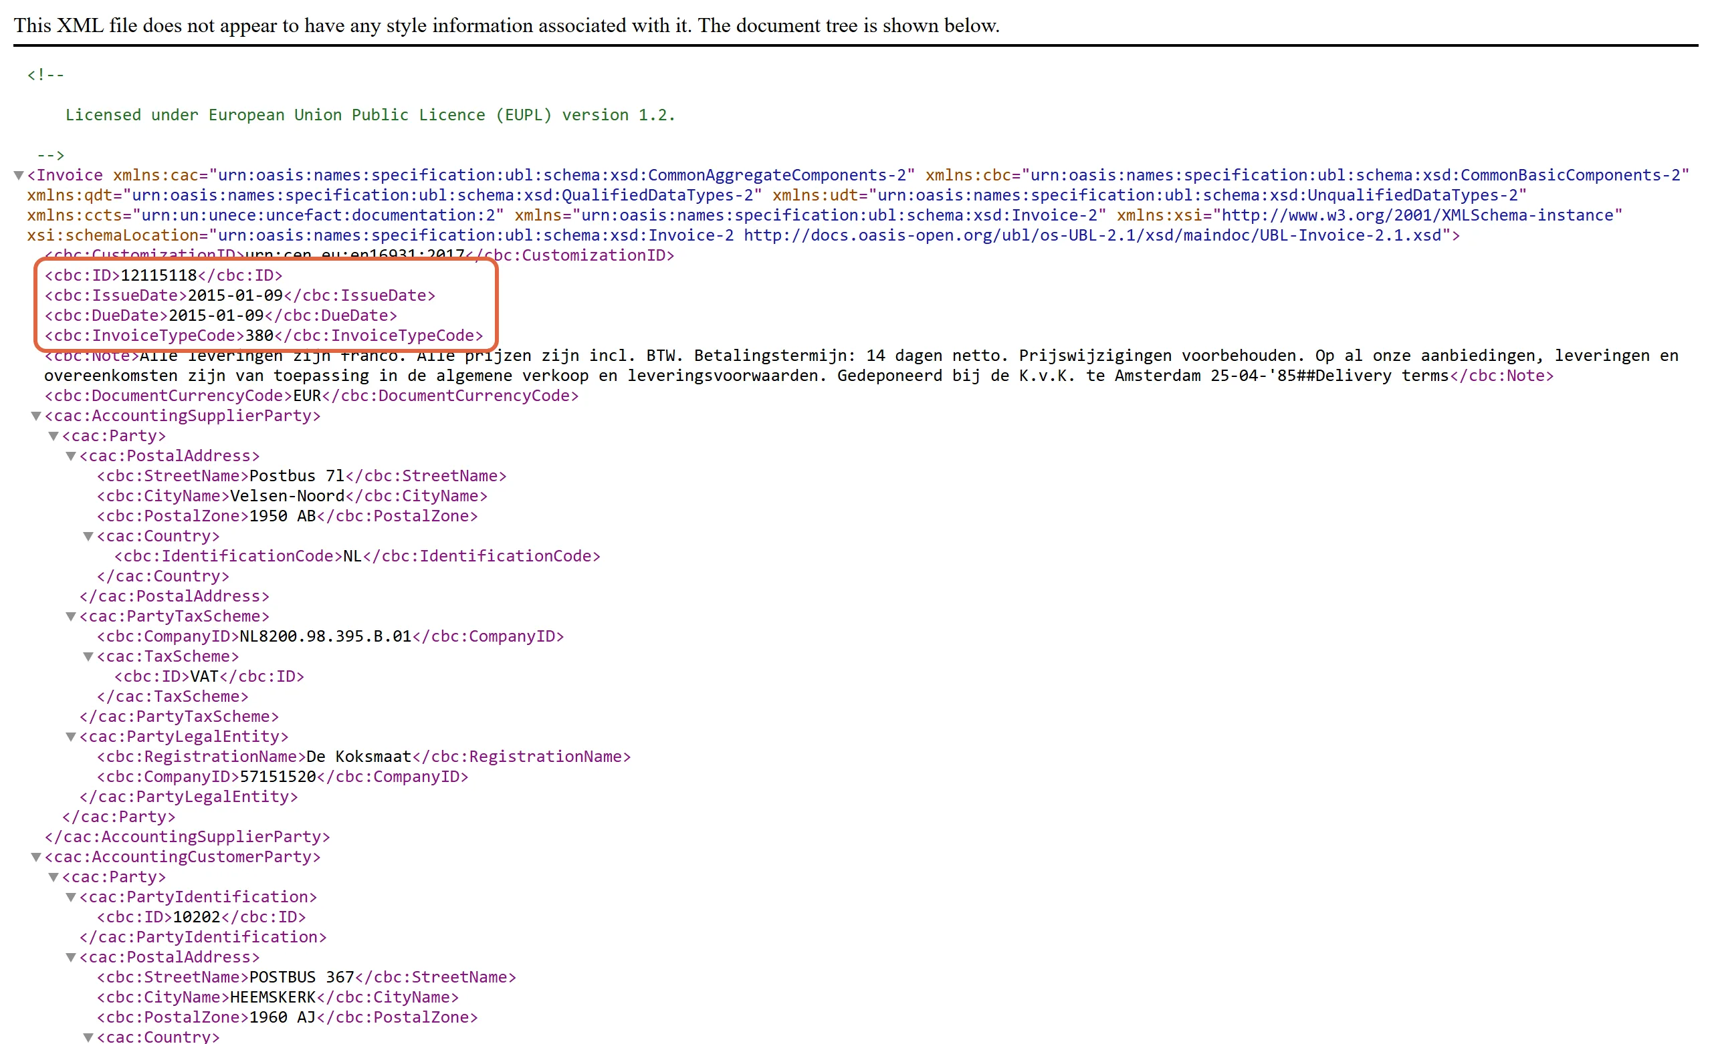Click the DocumentCurrencyCode EUR value
This screenshot has height=1044, width=1712.
(x=307, y=396)
